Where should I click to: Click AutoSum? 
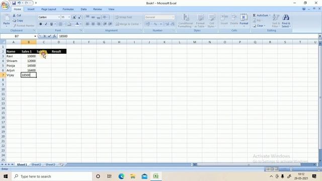(x=260, y=16)
